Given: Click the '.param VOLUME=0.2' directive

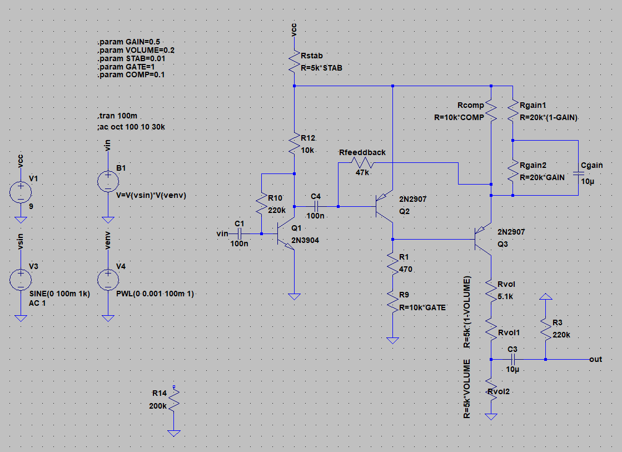Looking at the screenshot, I should click(136, 50).
